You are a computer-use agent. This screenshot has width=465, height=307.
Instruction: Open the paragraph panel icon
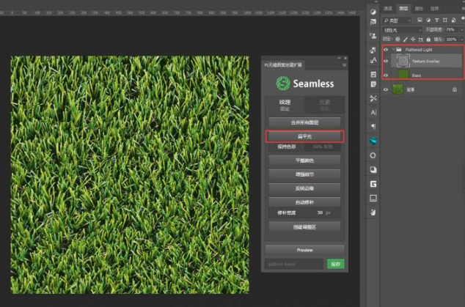tap(373, 127)
